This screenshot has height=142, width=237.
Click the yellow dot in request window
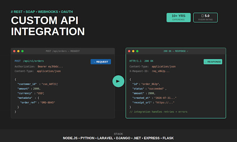tap(18, 51)
